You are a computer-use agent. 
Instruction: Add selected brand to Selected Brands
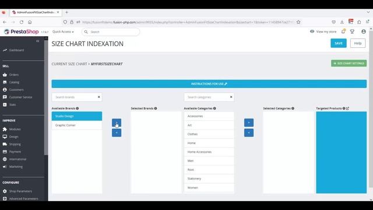coord(117,123)
